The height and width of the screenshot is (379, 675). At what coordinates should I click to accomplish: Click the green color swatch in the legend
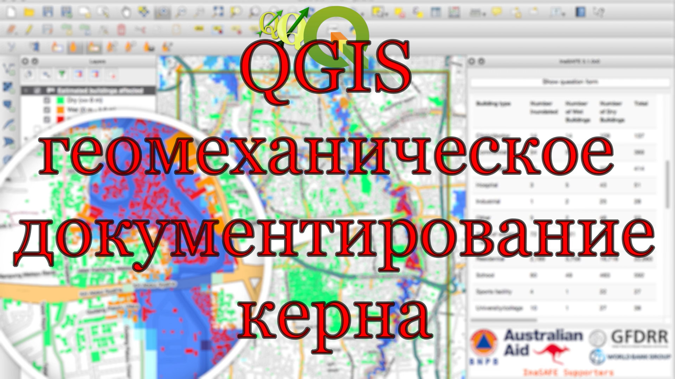click(60, 101)
